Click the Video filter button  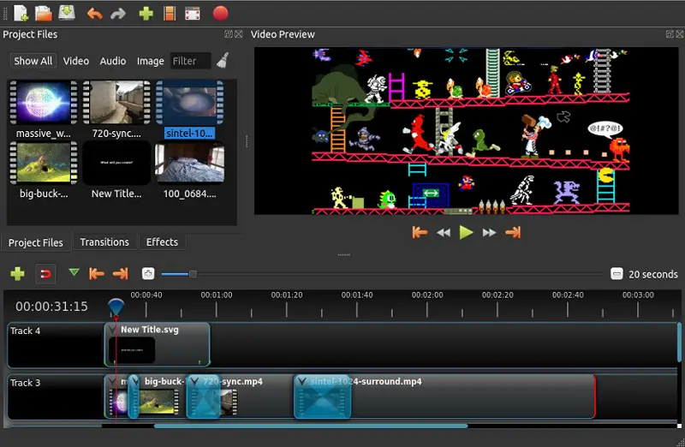tap(76, 61)
